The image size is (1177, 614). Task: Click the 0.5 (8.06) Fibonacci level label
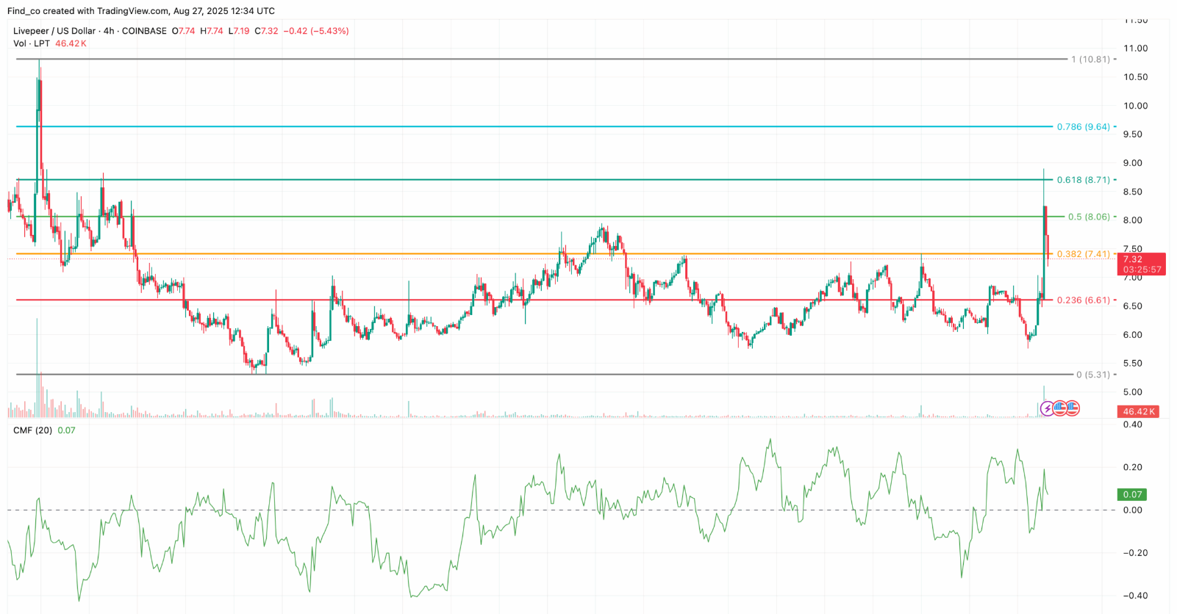pyautogui.click(x=1090, y=217)
